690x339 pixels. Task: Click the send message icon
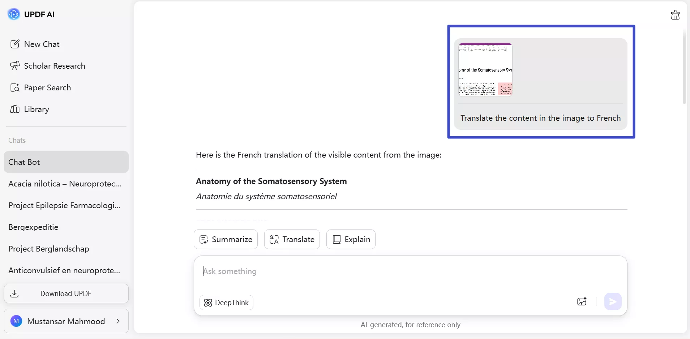pyautogui.click(x=613, y=301)
